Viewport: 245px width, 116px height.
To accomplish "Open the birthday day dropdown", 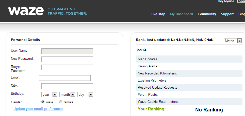I will point(85,94).
